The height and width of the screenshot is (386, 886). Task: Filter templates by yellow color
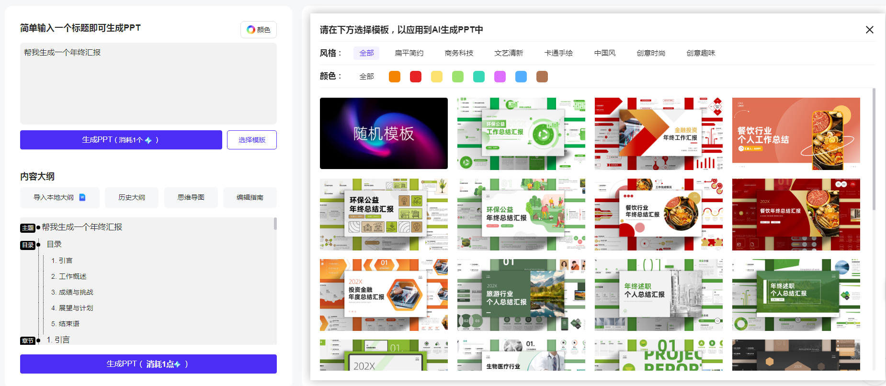(437, 77)
